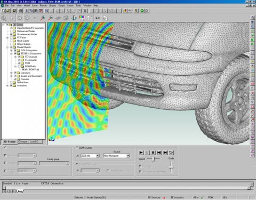Open the Results menu
Screen dimensions: 256x200
pos(43,5)
